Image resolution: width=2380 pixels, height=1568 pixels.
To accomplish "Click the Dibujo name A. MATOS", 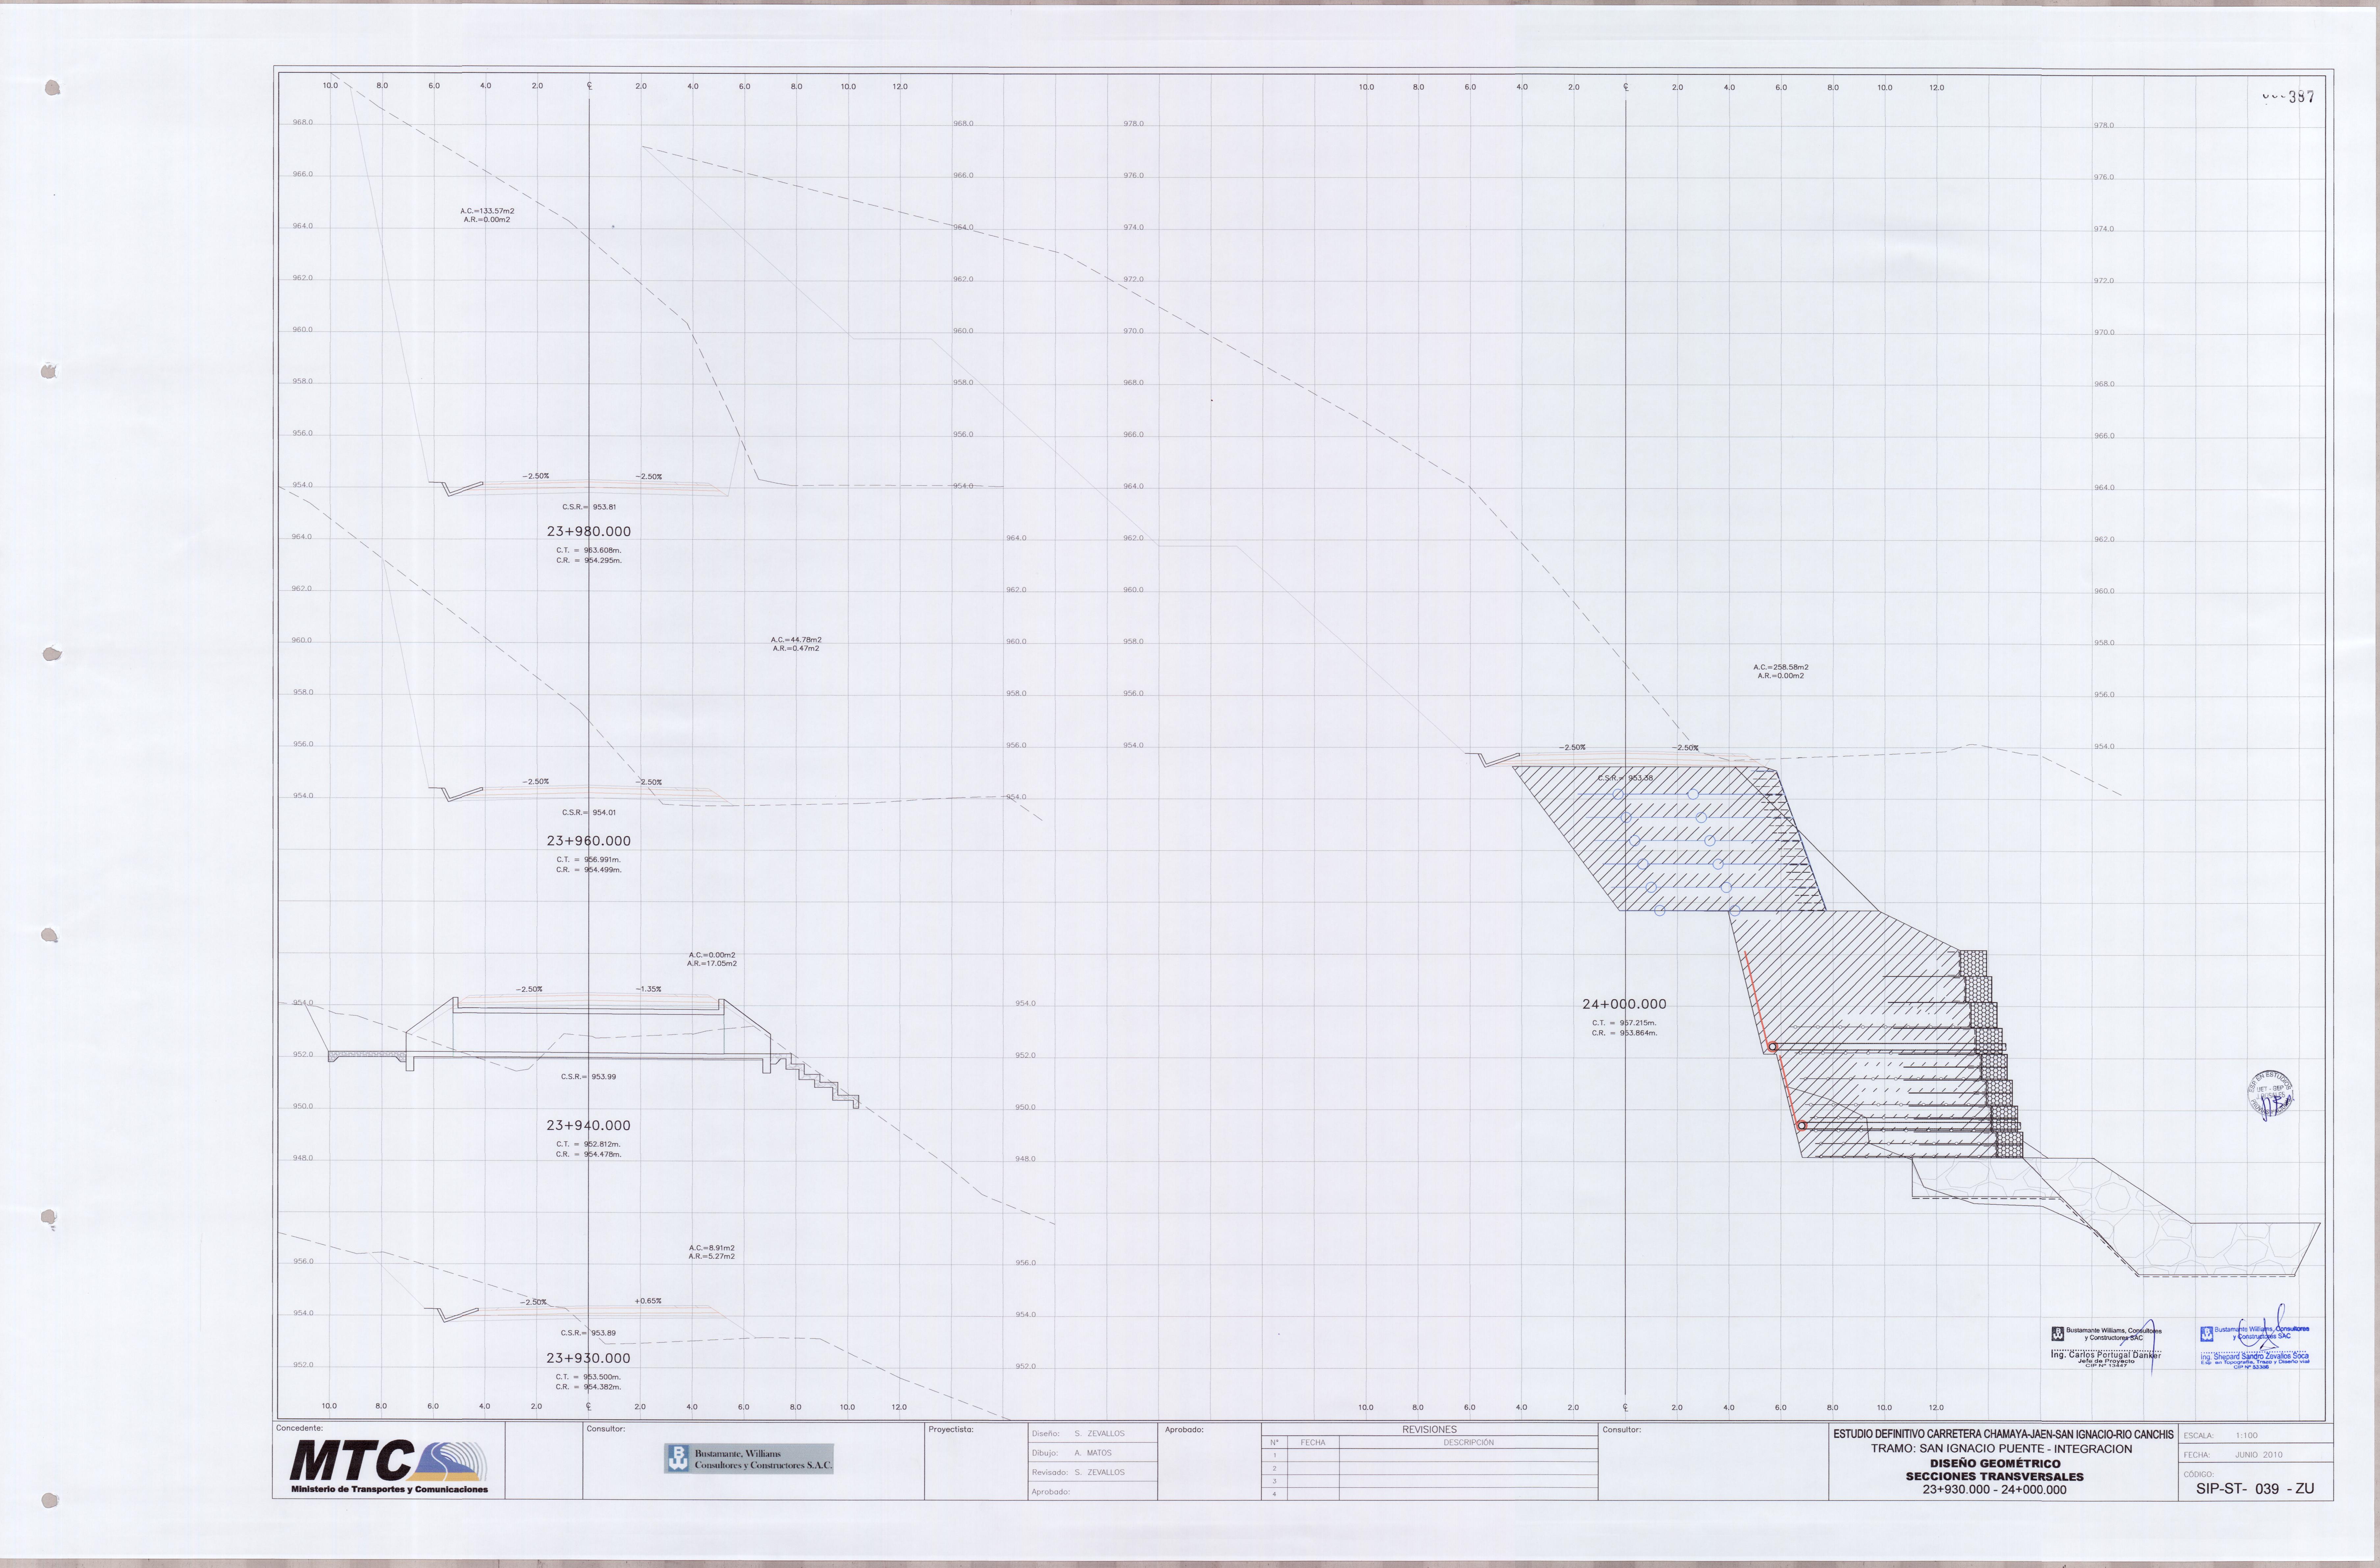I will pos(1093,1453).
